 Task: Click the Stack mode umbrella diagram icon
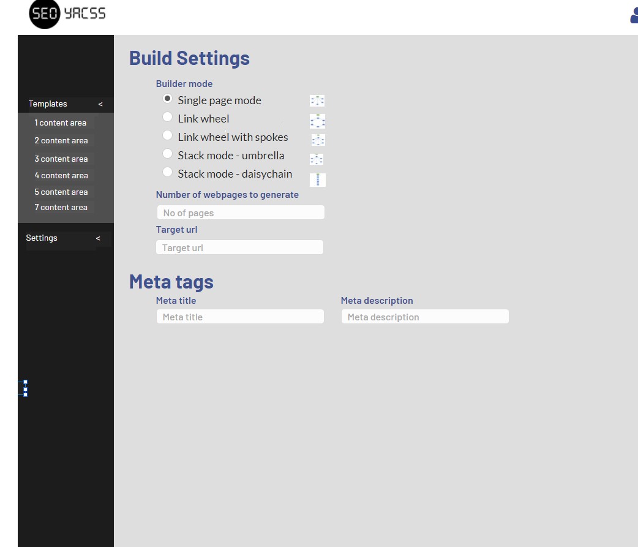tap(317, 159)
